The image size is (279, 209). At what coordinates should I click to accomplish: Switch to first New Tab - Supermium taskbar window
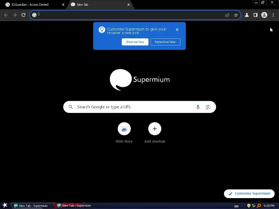click(32, 206)
